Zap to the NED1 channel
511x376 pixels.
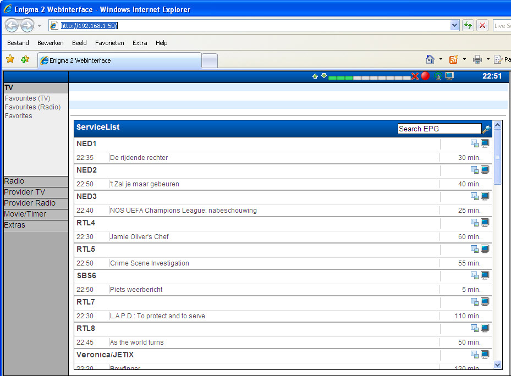(86, 143)
